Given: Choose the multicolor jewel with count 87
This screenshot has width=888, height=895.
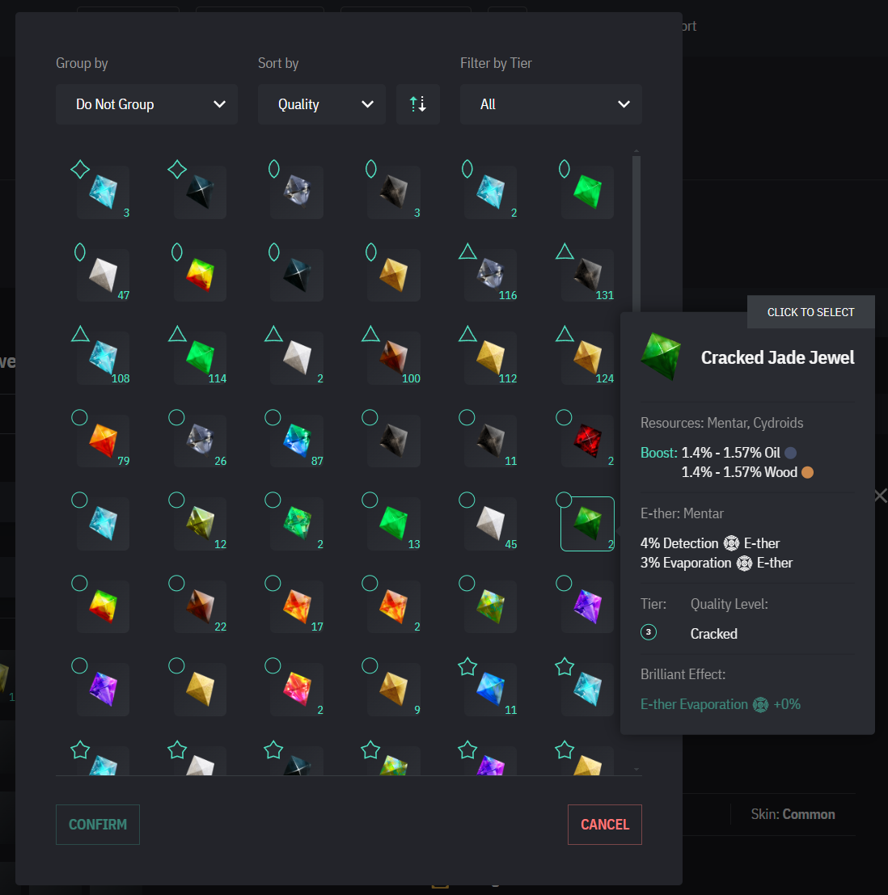Looking at the screenshot, I should pyautogui.click(x=297, y=441).
